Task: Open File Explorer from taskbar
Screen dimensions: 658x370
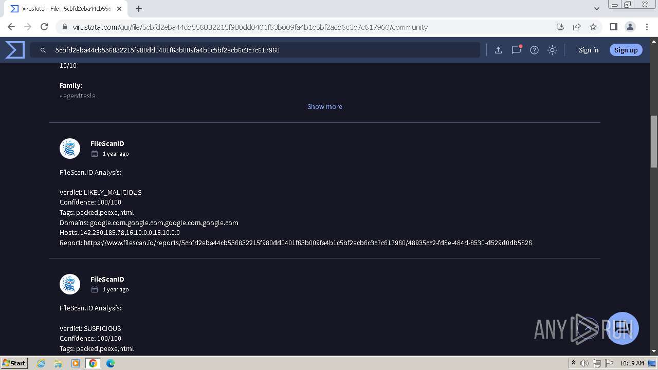Action: (x=58, y=363)
